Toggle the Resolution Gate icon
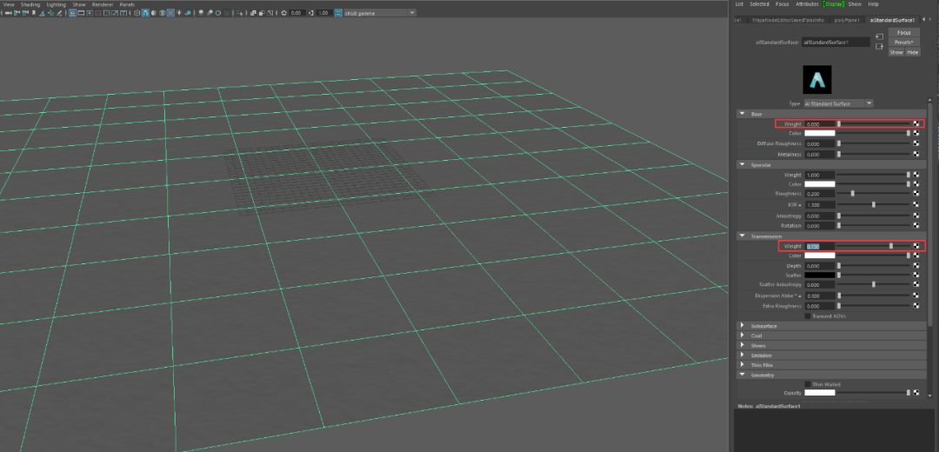This screenshot has height=452, width=939. [90, 12]
